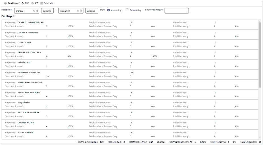This screenshot has width=263, height=145.
Task: Export report via CSV label
Action: tap(36, 3)
